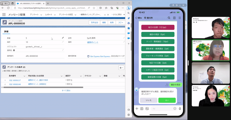This screenshot has width=231, height=120.
Task: Open the related list gear dropdown
Action: pyautogui.click(x=121, y=68)
